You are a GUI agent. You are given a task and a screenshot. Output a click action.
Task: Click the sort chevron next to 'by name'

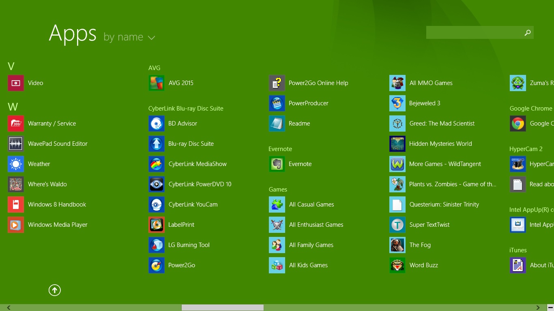(151, 38)
